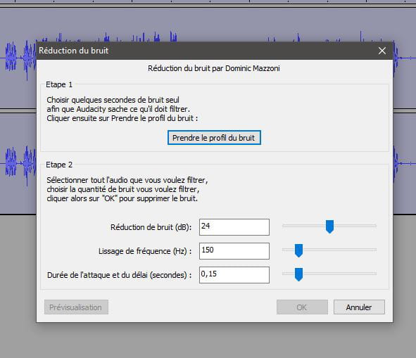Click the attack/delay duration slider thumb

click(x=298, y=274)
